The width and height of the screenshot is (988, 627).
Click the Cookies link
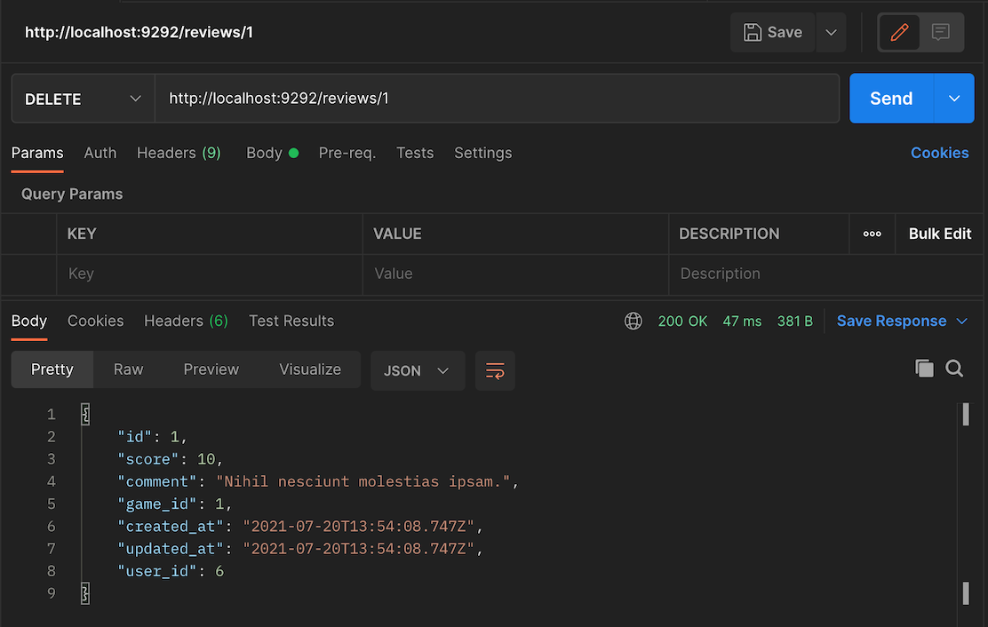point(939,153)
